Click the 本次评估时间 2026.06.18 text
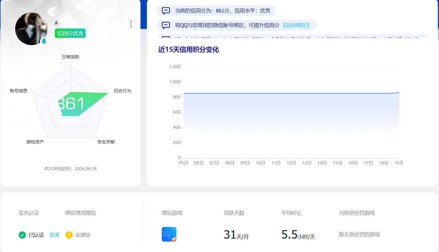This screenshot has width=439, height=252. [70, 168]
